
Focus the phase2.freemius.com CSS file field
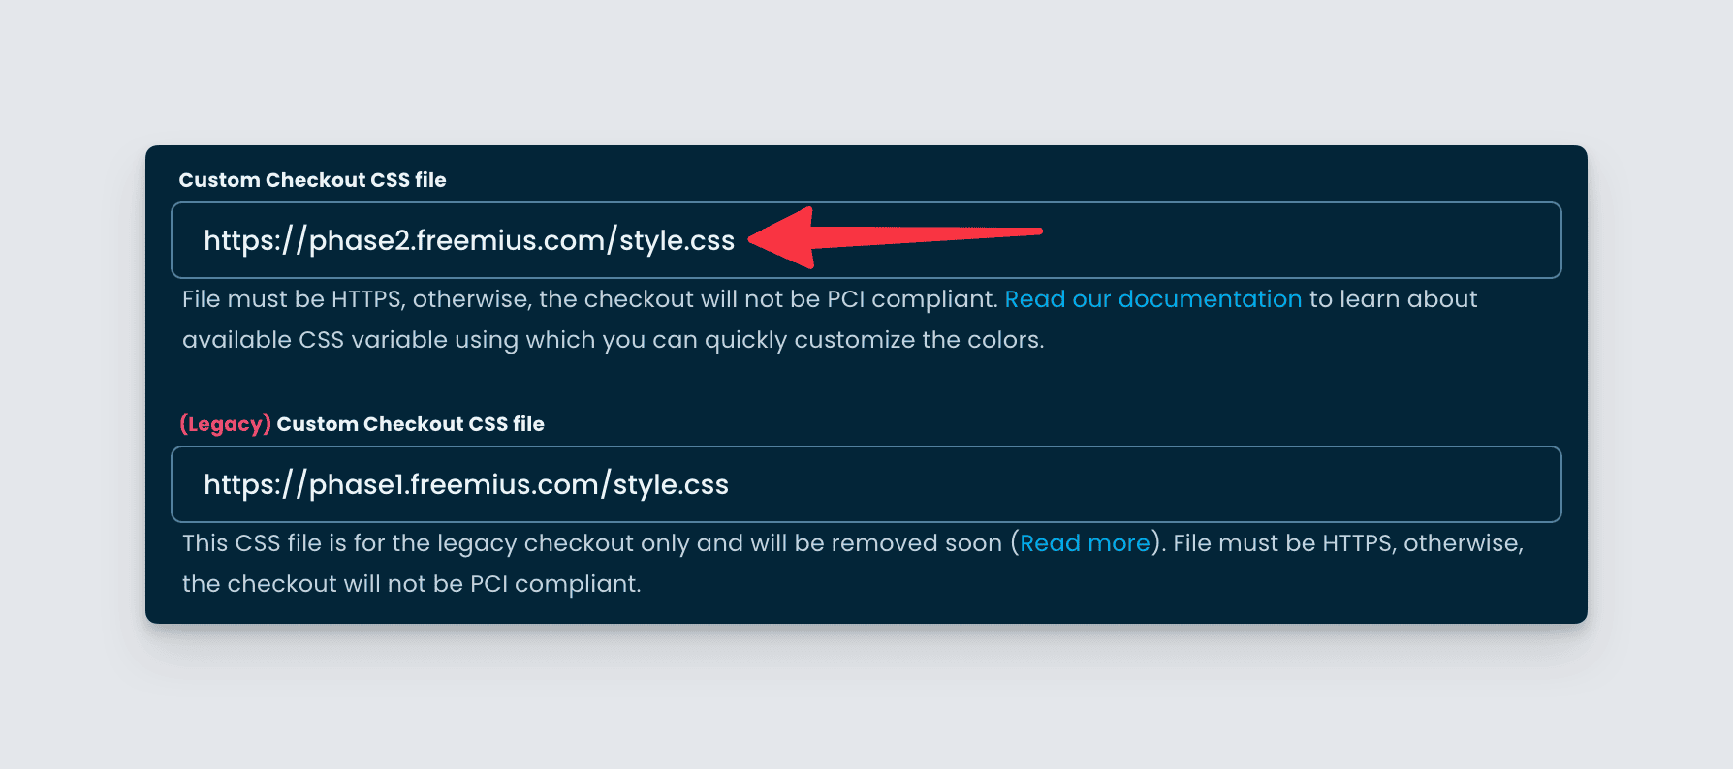pos(866,240)
